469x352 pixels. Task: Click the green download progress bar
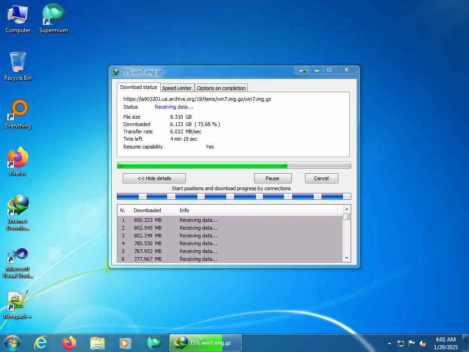point(234,165)
